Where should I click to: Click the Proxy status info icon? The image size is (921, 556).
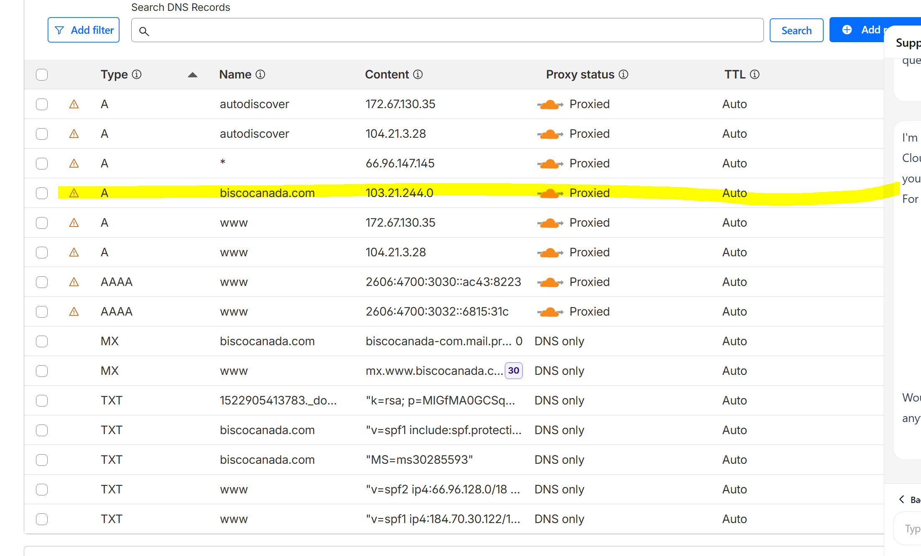pos(623,74)
